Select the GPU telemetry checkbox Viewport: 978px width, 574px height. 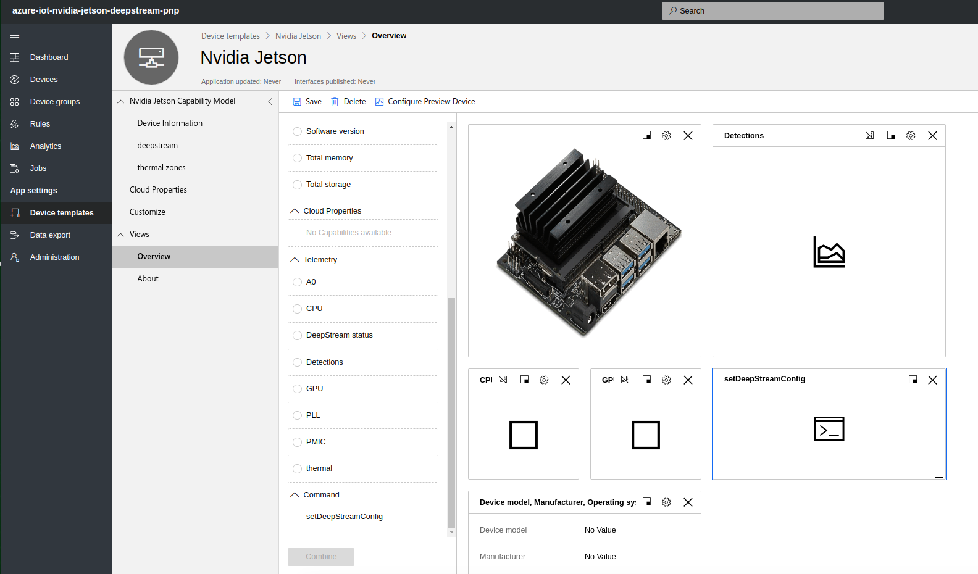point(297,389)
